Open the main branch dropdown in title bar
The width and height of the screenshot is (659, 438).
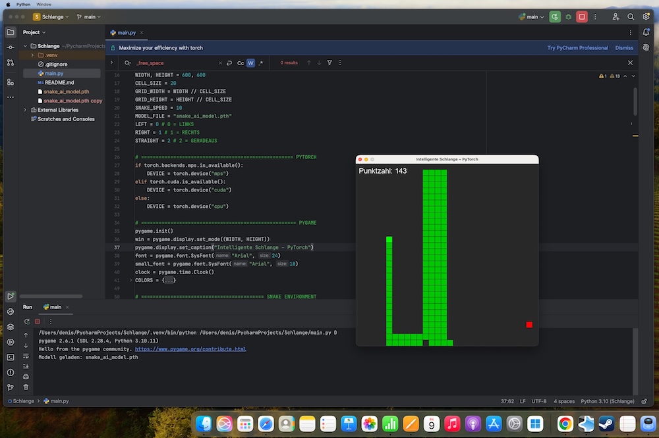89,17
